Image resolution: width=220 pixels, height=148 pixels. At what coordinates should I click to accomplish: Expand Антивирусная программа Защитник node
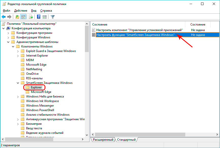(x=18, y=119)
